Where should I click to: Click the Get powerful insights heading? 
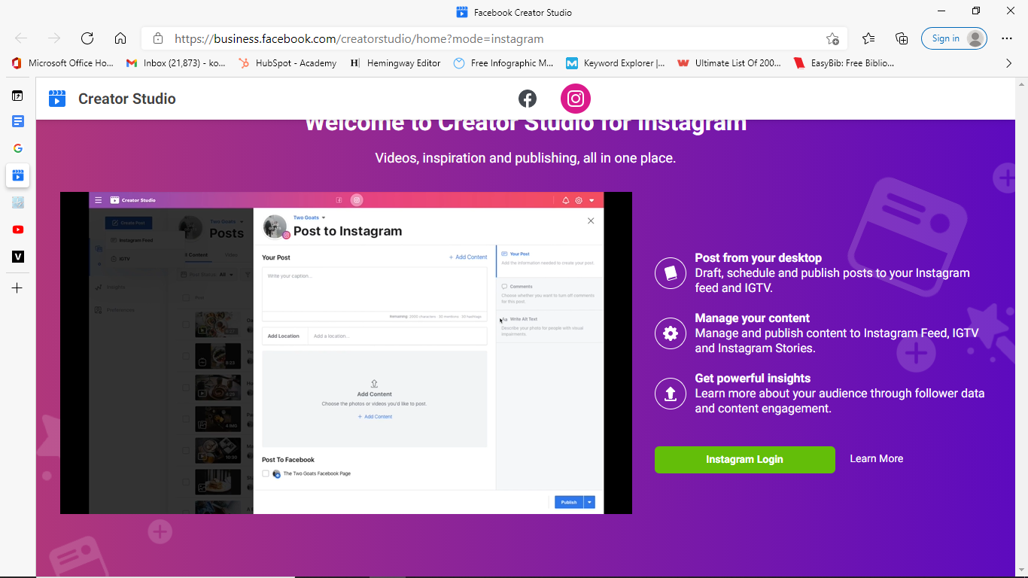pyautogui.click(x=753, y=378)
